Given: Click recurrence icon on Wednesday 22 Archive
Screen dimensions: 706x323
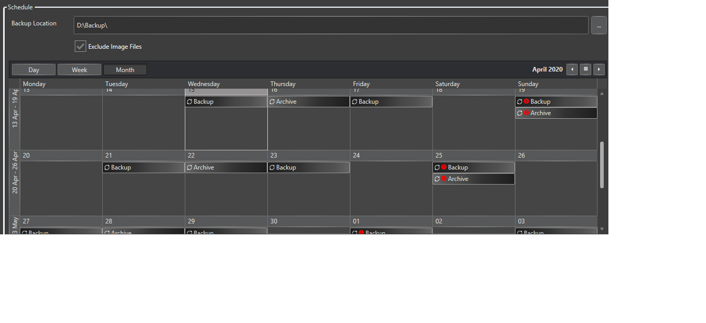Looking at the screenshot, I should pyautogui.click(x=189, y=167).
